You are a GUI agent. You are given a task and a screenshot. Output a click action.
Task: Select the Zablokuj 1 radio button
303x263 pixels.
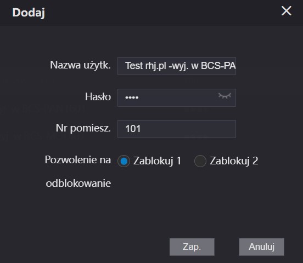(x=124, y=161)
